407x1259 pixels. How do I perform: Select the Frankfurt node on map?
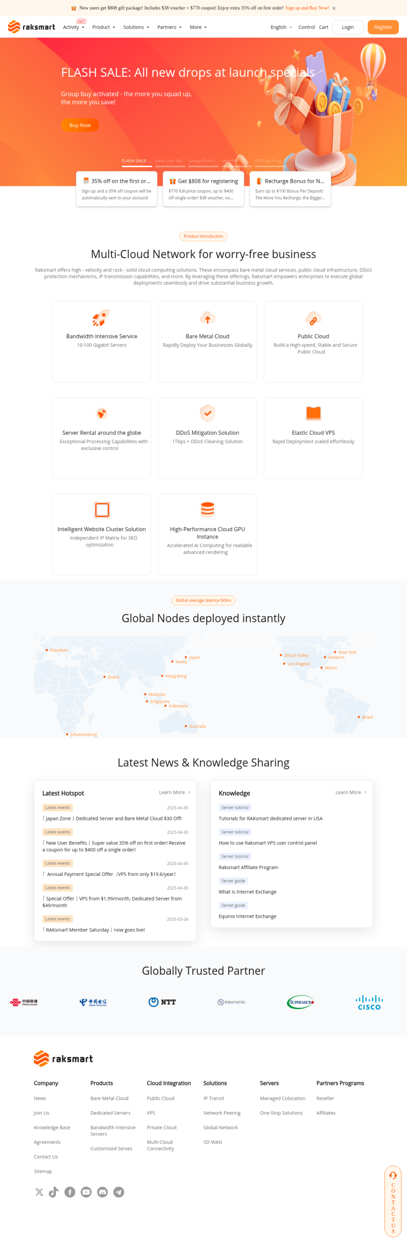click(x=56, y=650)
